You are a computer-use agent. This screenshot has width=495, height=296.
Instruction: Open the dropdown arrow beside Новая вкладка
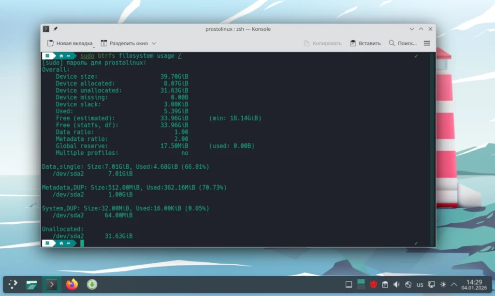(94, 48)
